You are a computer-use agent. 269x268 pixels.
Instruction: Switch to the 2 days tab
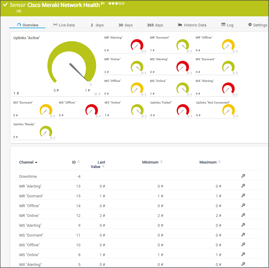click(x=97, y=25)
